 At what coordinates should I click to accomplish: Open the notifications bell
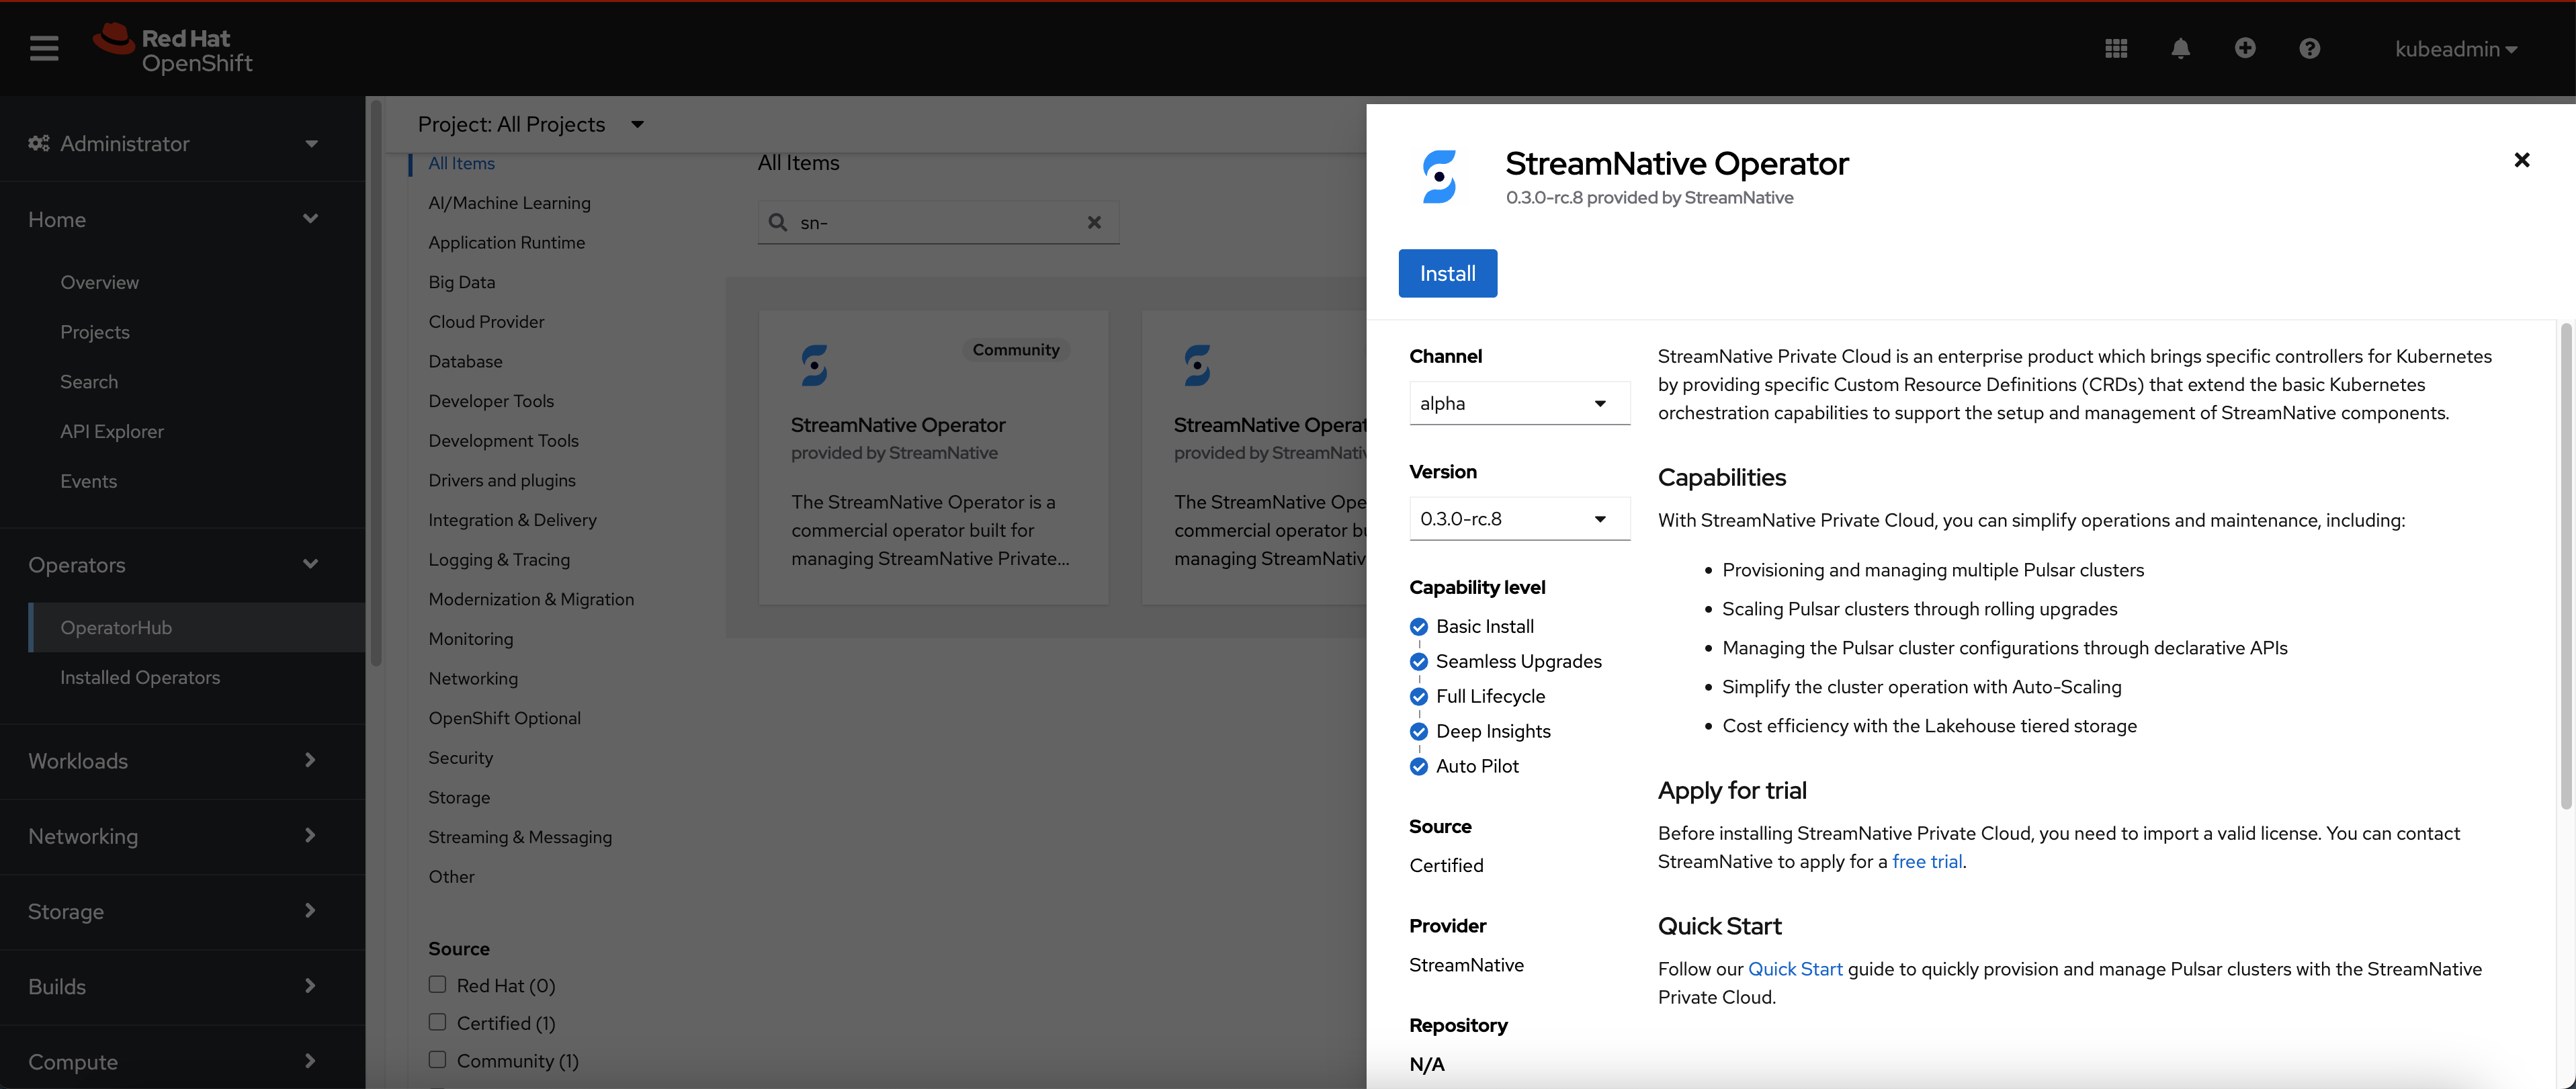pos(2180,48)
